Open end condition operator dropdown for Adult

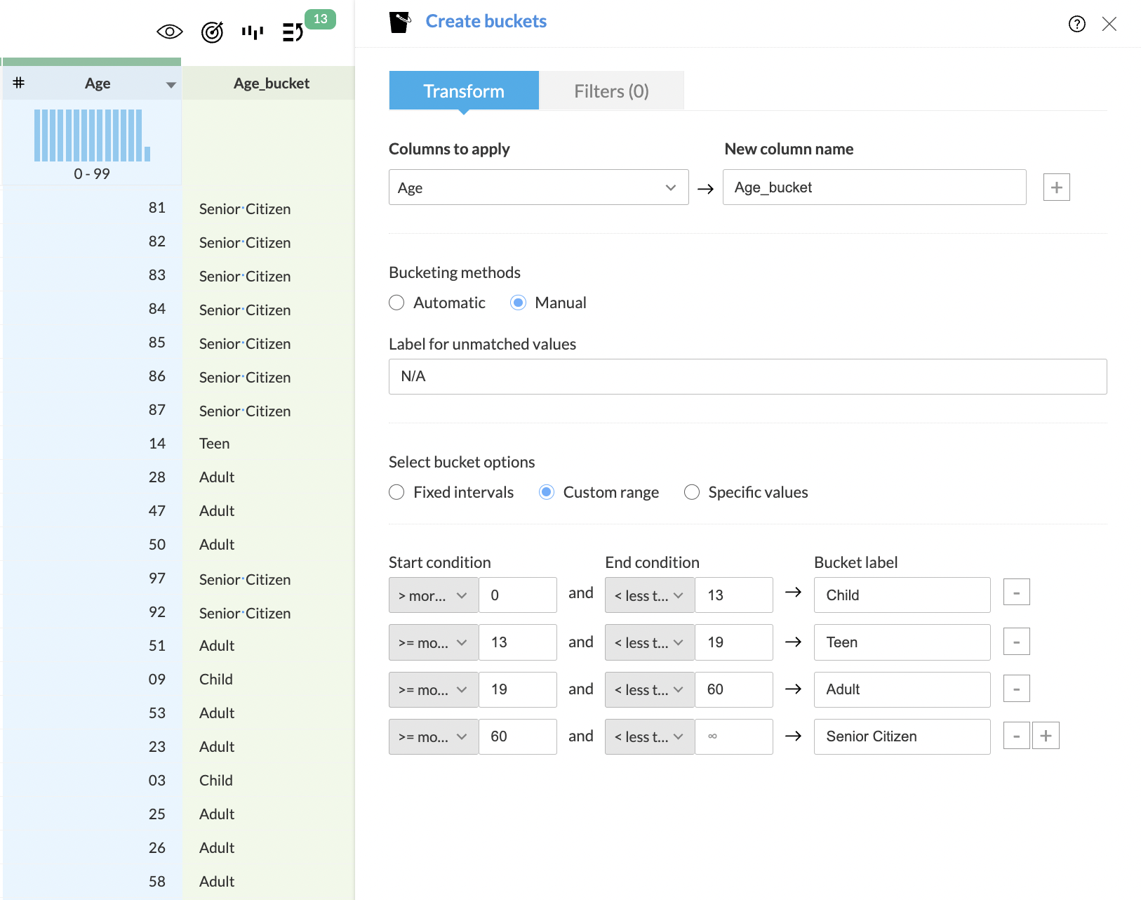(x=649, y=689)
